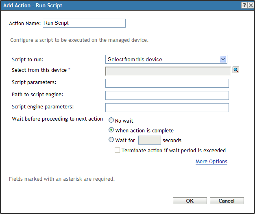Click the Path to script engine field
This screenshot has height=214, width=255.
coord(167,95)
